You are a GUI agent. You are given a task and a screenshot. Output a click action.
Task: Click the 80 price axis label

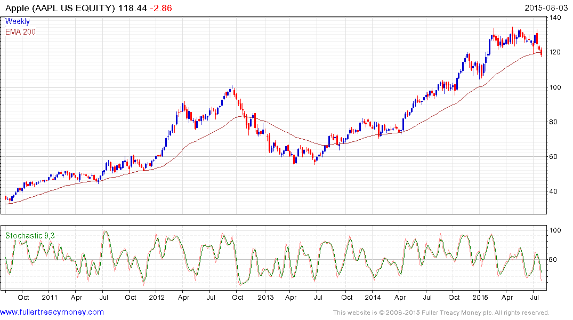click(x=553, y=122)
